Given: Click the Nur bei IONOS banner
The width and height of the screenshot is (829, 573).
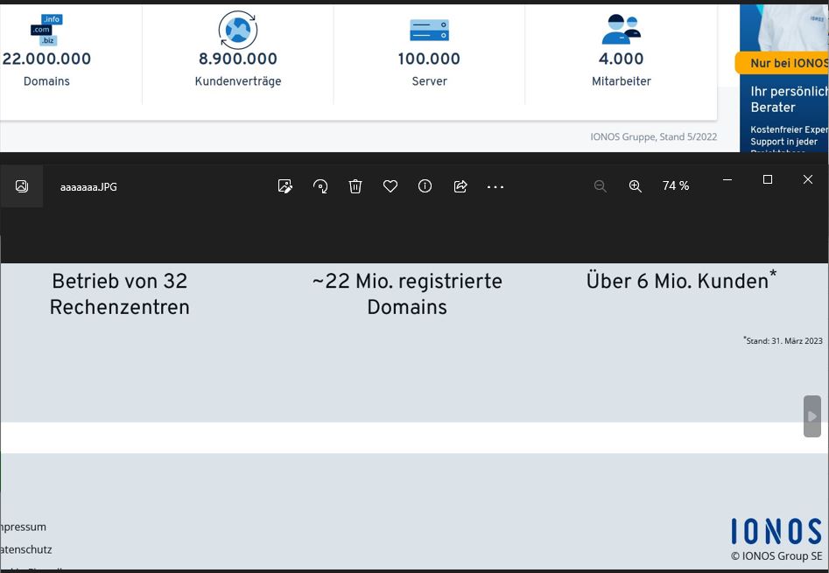Looking at the screenshot, I should pyautogui.click(x=789, y=63).
